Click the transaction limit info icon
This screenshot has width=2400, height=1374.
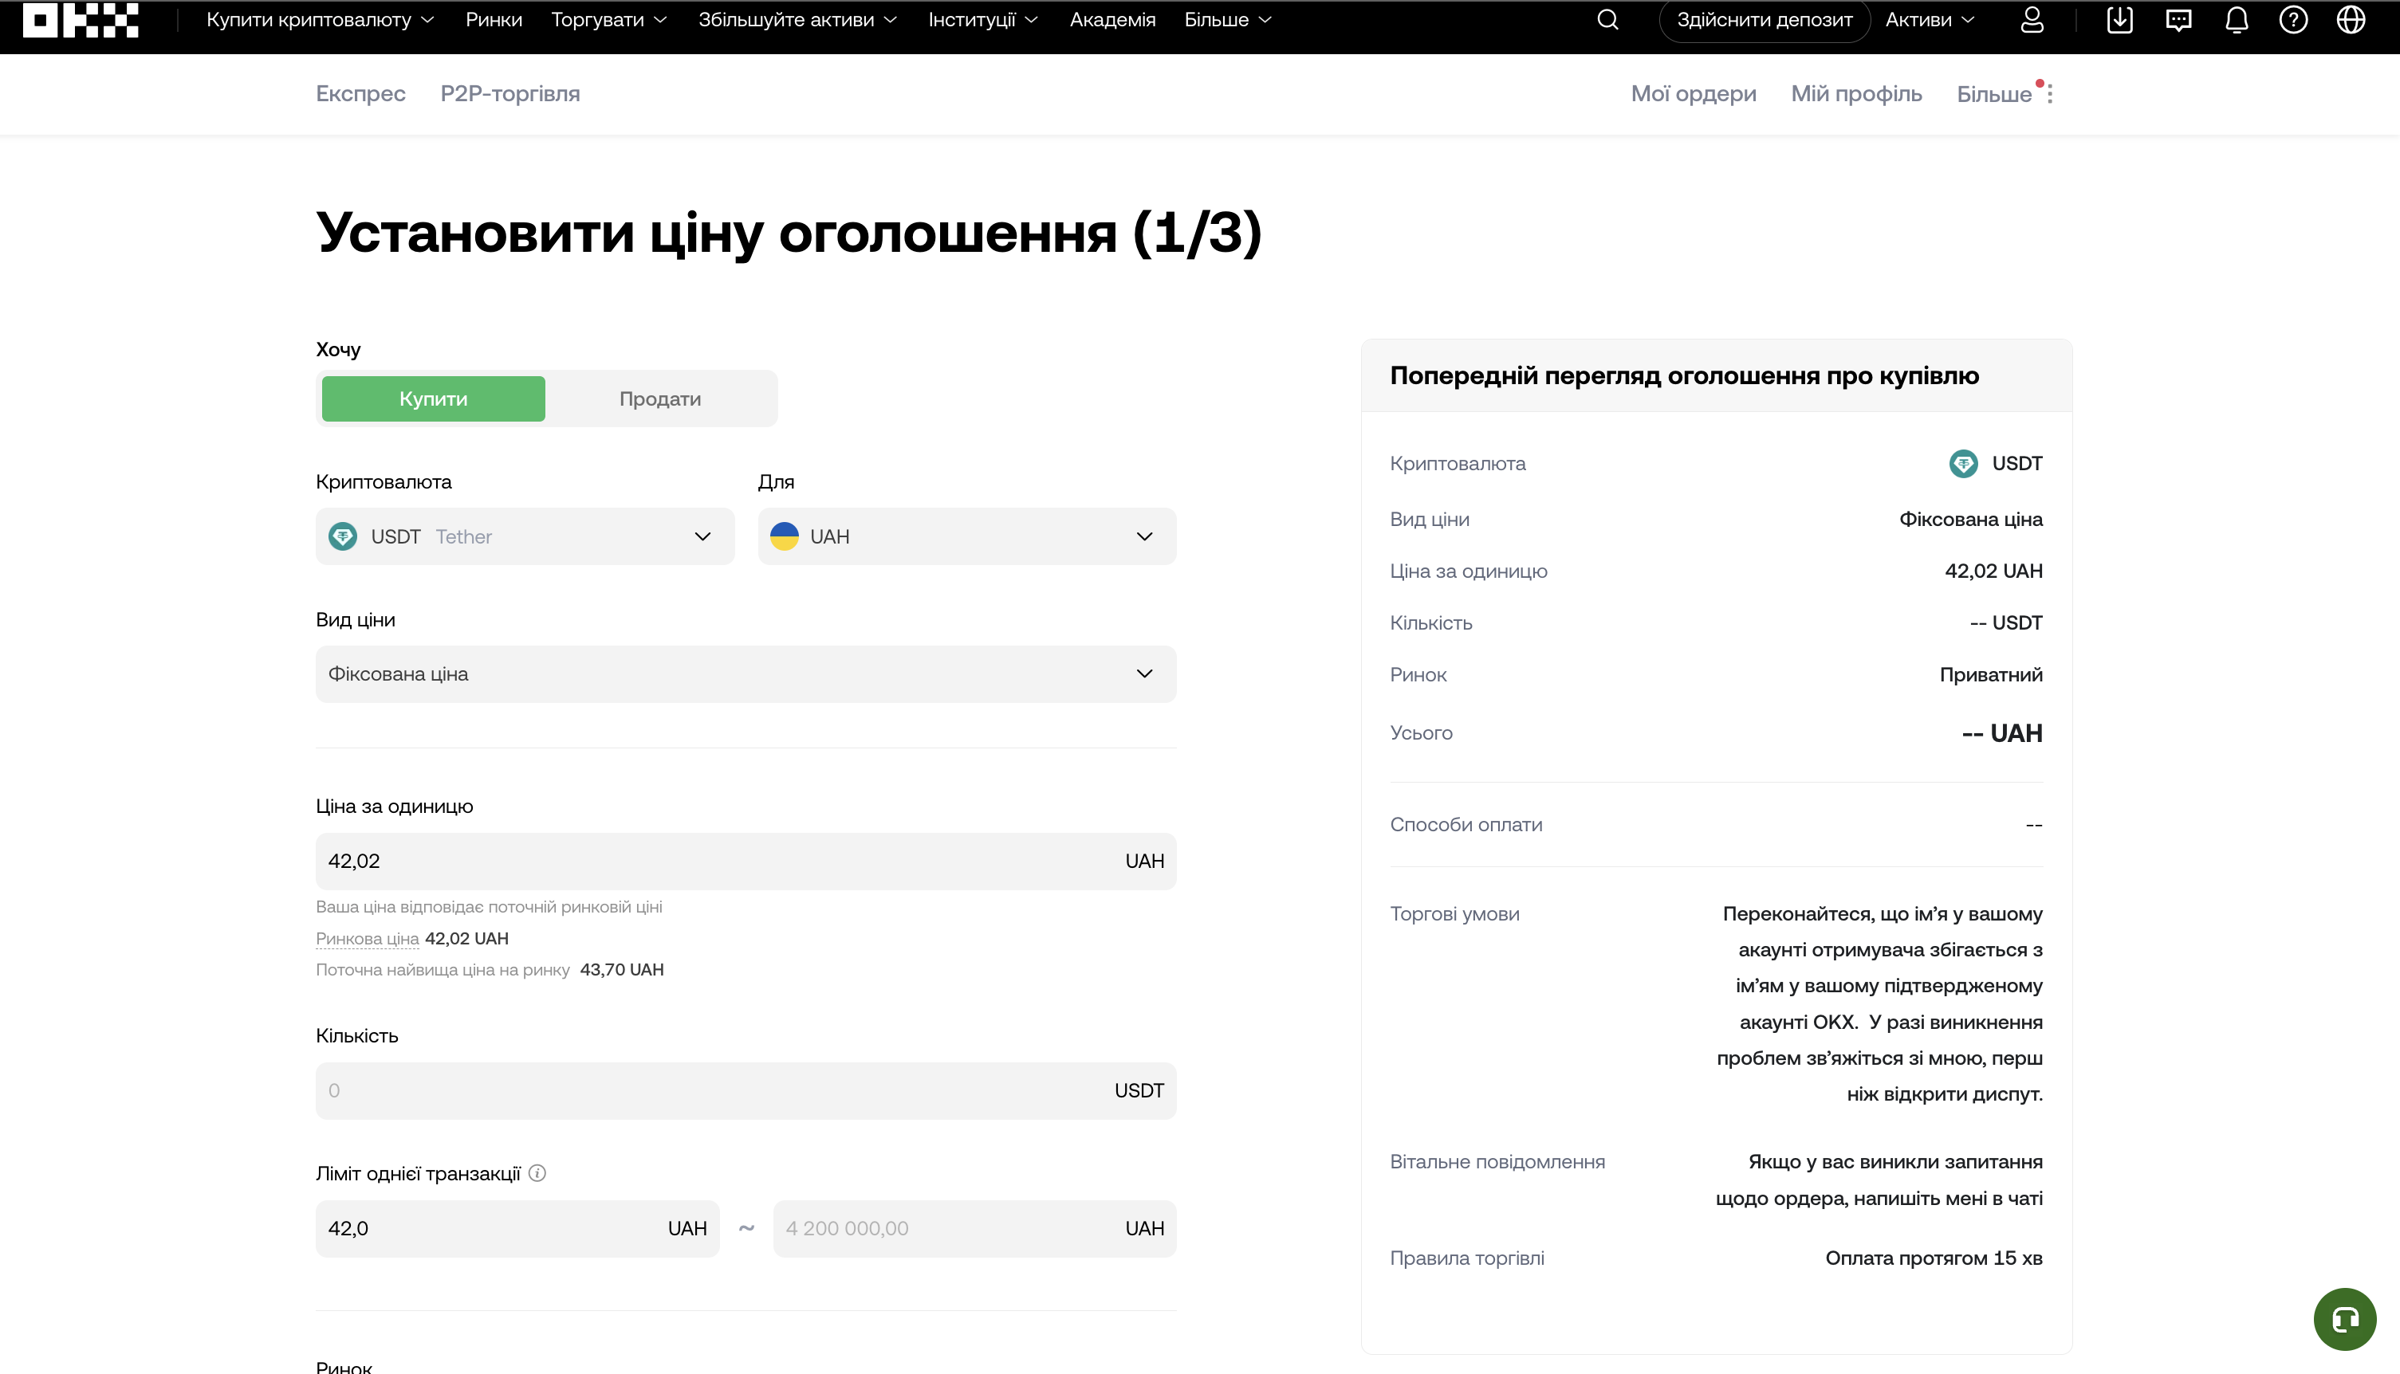[538, 1173]
